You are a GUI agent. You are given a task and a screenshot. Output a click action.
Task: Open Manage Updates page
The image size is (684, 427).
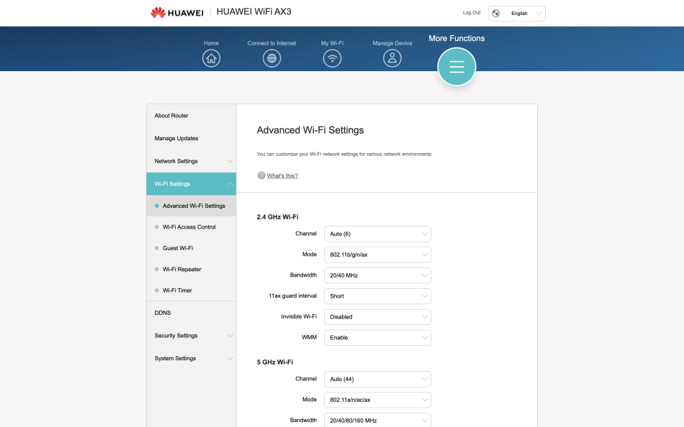point(192,138)
